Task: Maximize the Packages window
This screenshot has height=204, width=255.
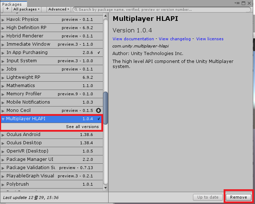Action: (243, 3)
